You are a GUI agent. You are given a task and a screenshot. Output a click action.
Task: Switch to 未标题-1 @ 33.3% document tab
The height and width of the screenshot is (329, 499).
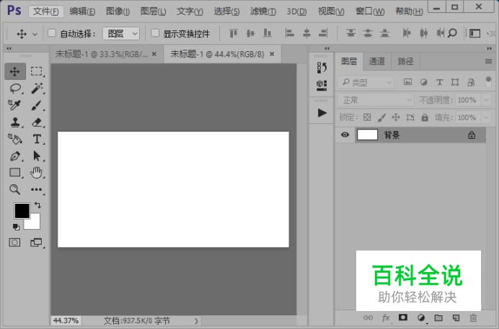[102, 54]
